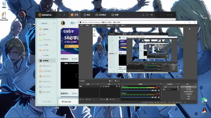The width and height of the screenshot is (211, 118).
Task: Click the stop streaming button in OBS controls
Action: click(x=188, y=87)
